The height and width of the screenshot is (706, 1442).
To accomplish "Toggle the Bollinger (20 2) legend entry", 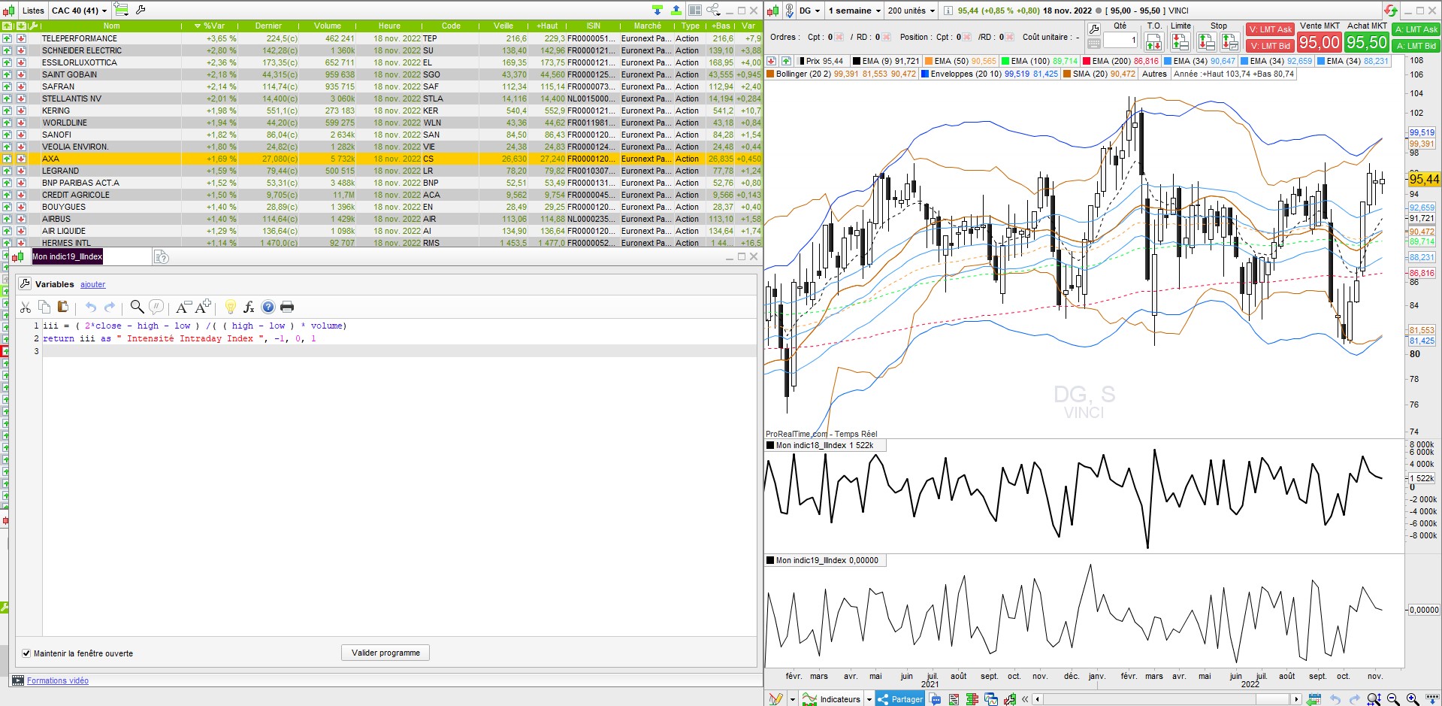I will 802,74.
